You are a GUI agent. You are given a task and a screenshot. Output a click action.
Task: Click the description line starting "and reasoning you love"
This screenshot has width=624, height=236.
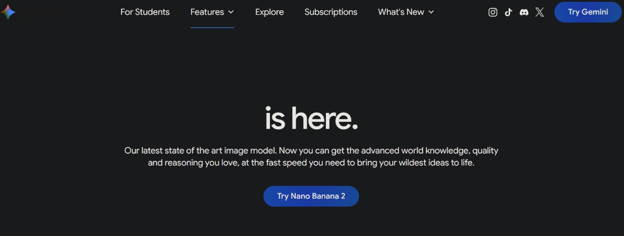(311, 163)
